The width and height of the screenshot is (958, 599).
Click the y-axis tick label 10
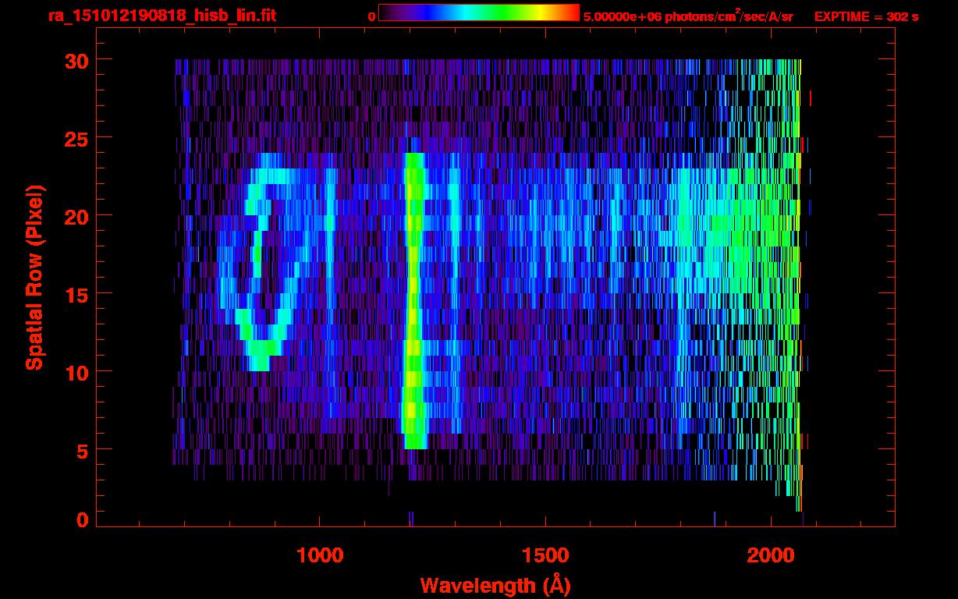coord(76,372)
